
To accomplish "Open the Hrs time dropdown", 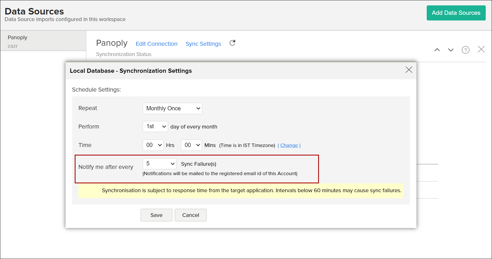I will [153, 145].
